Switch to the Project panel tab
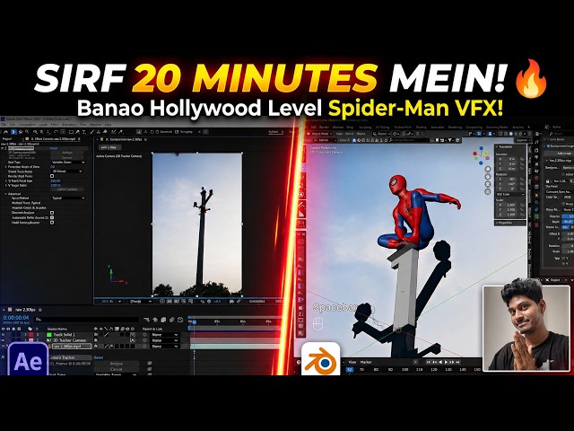Screen dimensions: 574x431 pos(7,139)
